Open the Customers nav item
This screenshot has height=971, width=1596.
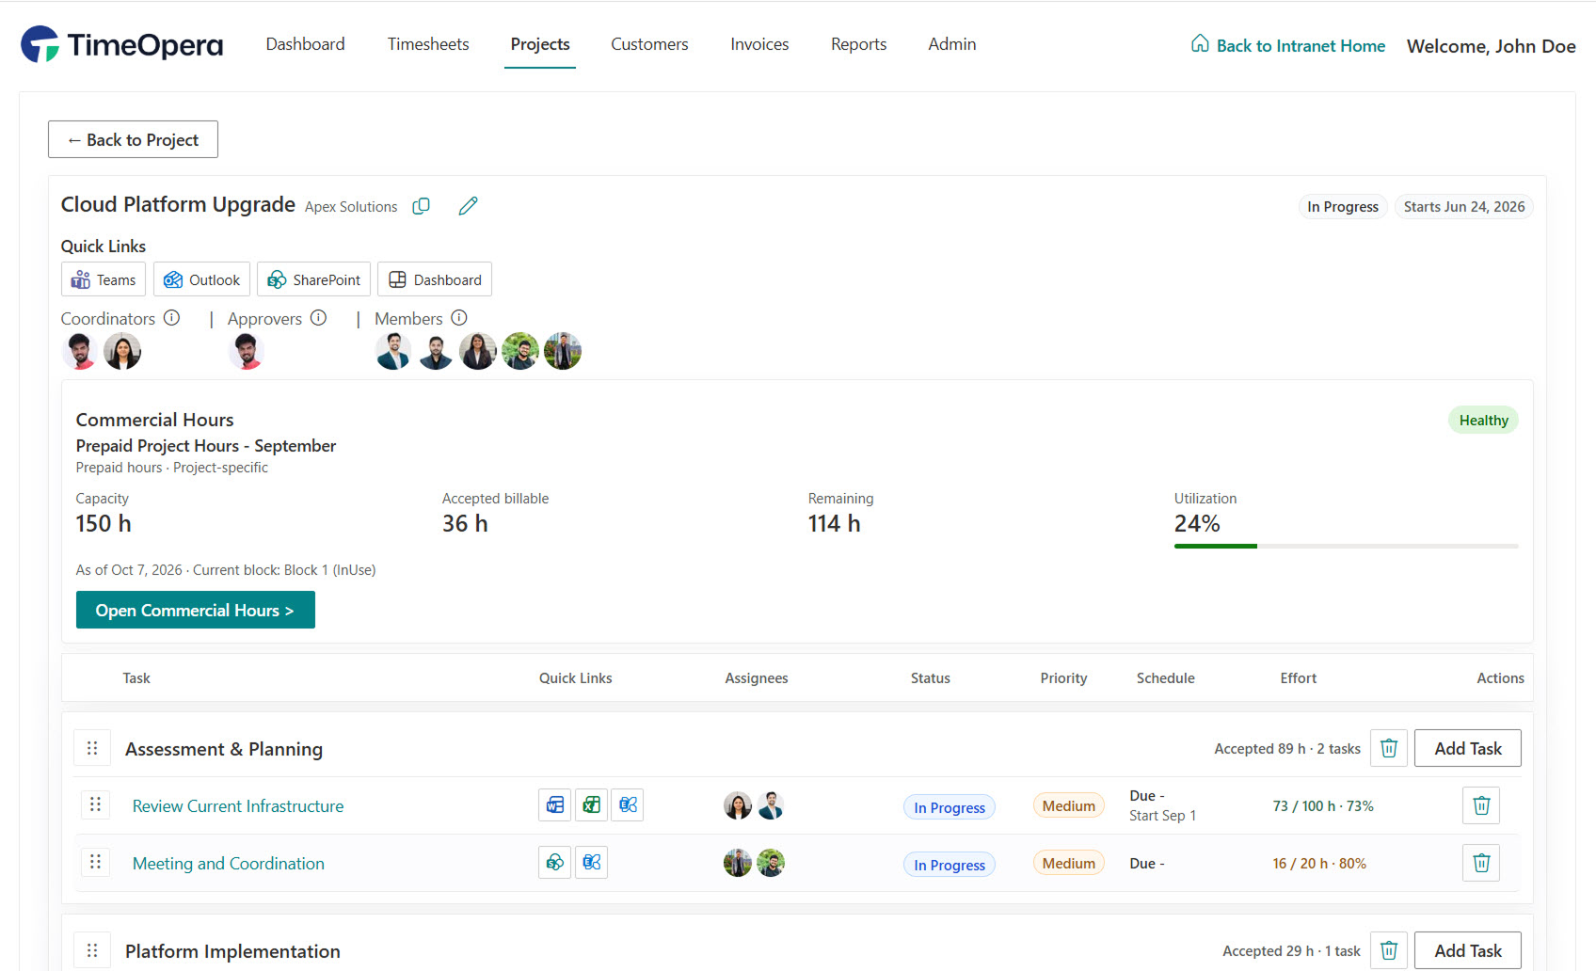pyautogui.click(x=649, y=44)
